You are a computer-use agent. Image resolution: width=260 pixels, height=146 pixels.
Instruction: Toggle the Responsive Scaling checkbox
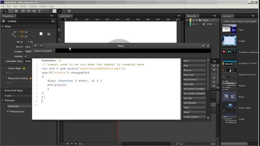coord(6,78)
